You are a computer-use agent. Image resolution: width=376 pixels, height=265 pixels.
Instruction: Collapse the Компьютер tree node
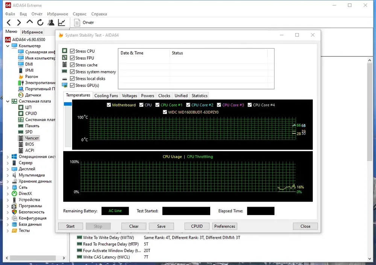click(8, 46)
